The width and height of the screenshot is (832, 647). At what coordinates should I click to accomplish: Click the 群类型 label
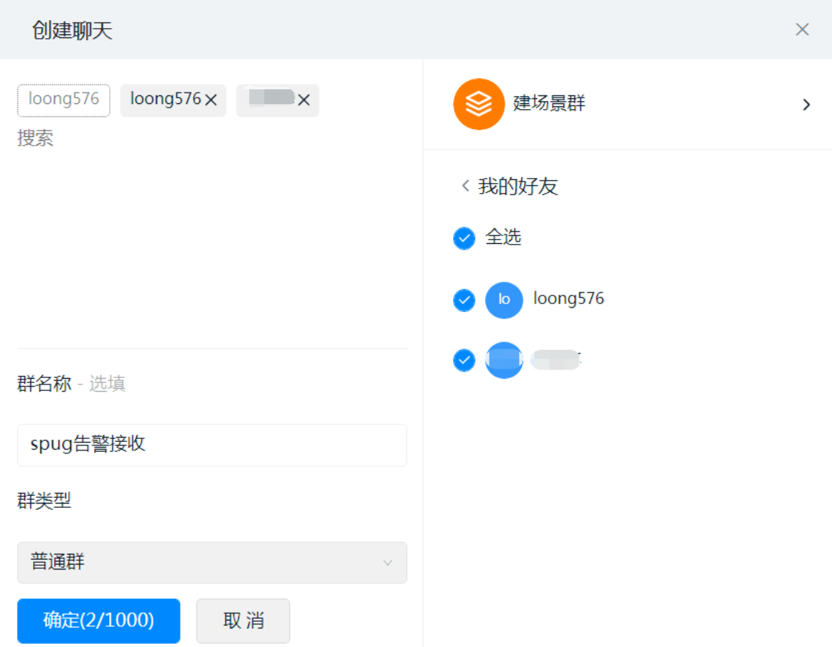pyautogui.click(x=44, y=500)
